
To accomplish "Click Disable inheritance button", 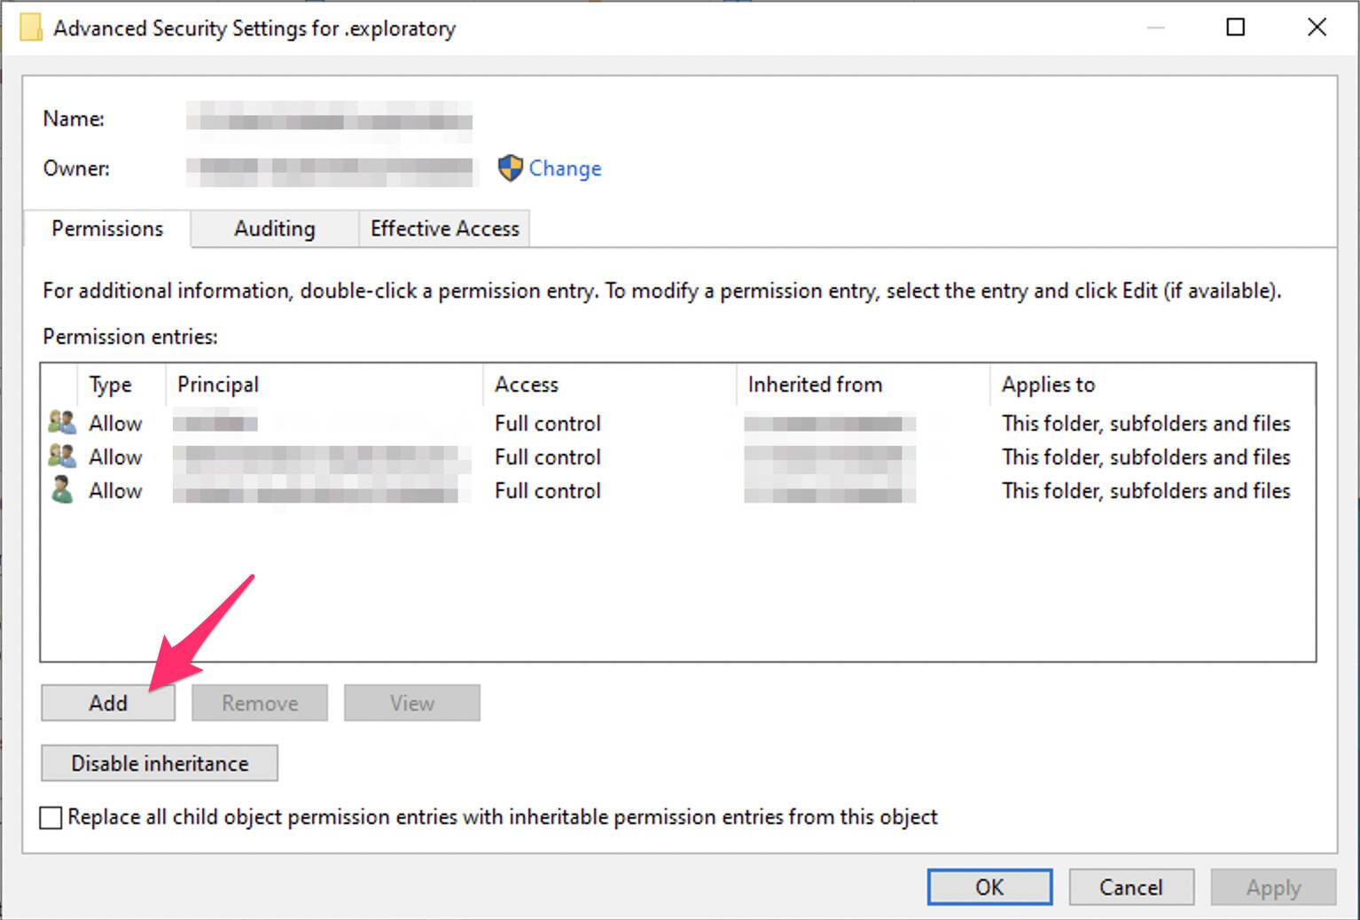I will pos(160,763).
